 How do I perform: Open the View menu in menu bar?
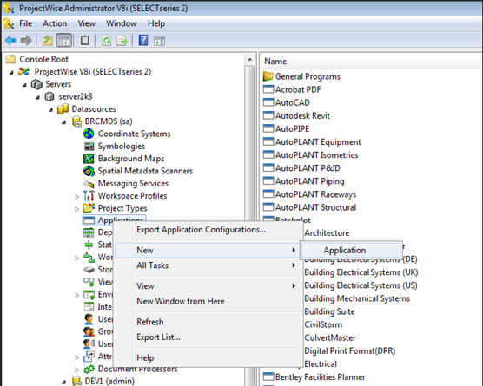click(87, 23)
